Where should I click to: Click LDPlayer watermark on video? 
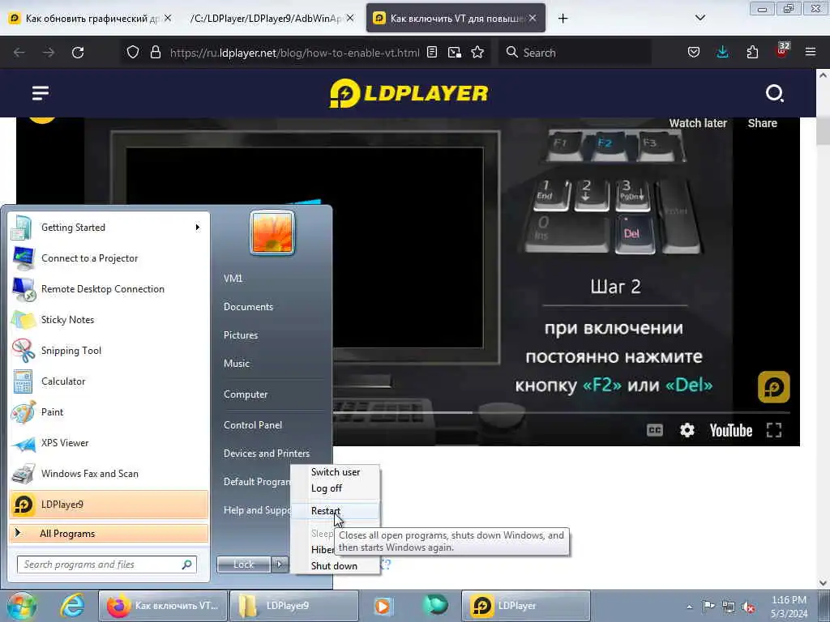(x=774, y=386)
